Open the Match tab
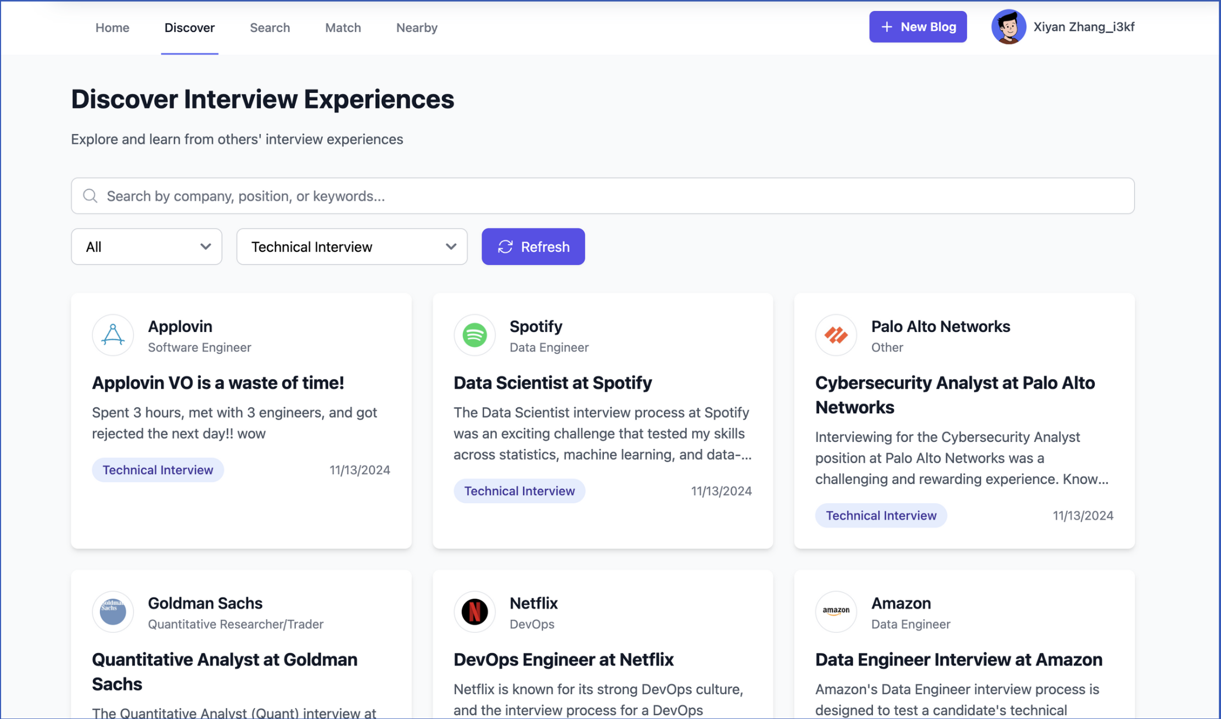This screenshot has height=719, width=1221. pyautogui.click(x=343, y=27)
